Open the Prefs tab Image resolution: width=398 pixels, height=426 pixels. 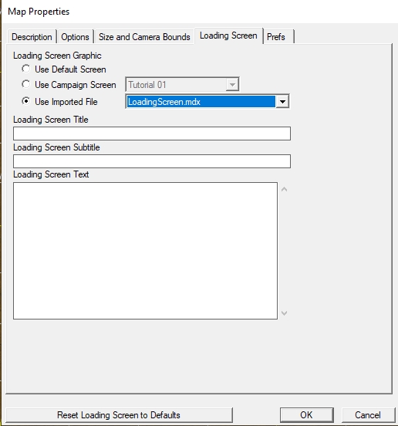(x=278, y=37)
